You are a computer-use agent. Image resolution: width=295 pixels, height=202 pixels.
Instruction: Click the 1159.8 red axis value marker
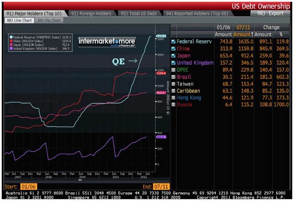[161, 73]
